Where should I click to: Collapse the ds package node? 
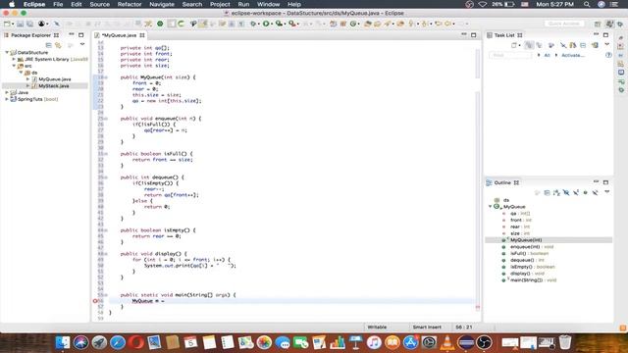21,73
